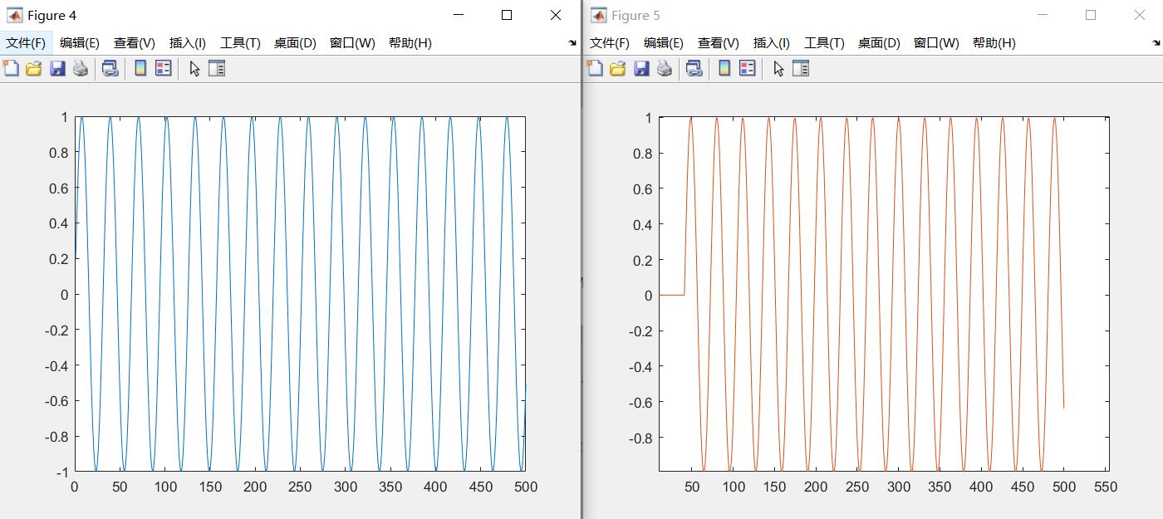Create a new figure from Figure 4's toolbar

[x=12, y=68]
